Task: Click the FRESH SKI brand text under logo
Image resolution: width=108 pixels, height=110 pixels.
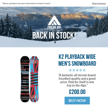Action: click(x=54, y=27)
